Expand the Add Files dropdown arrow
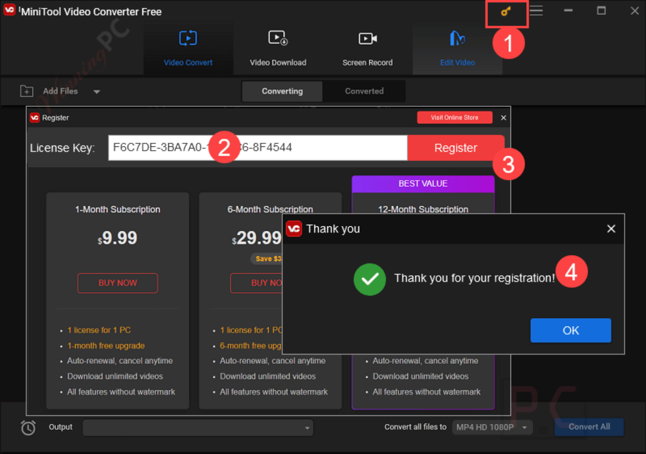 [96, 91]
